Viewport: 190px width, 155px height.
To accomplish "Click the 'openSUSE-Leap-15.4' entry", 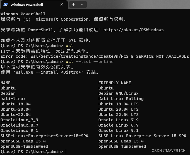I will 23,141.
